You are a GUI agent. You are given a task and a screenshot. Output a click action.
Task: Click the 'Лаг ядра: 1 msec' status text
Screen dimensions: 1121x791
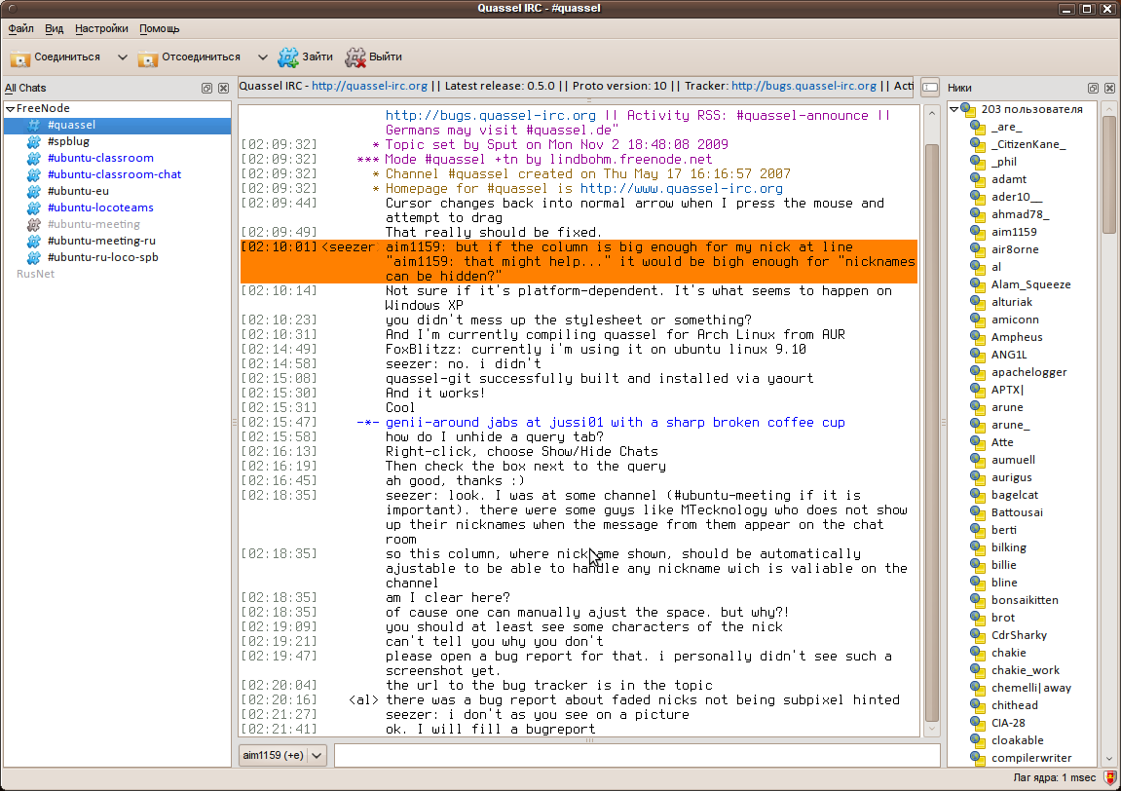[x=1054, y=778]
